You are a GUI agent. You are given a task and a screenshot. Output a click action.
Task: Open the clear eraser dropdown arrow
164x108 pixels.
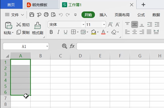(x=118, y=32)
